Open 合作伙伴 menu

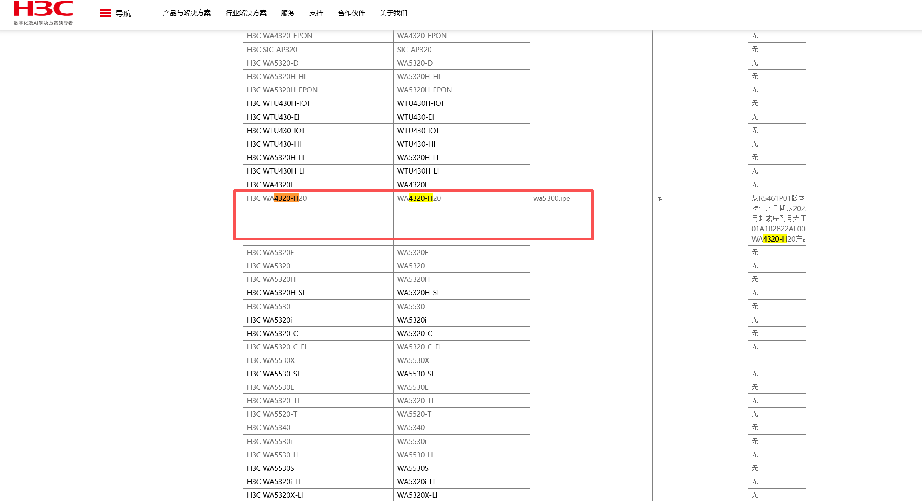pos(351,13)
